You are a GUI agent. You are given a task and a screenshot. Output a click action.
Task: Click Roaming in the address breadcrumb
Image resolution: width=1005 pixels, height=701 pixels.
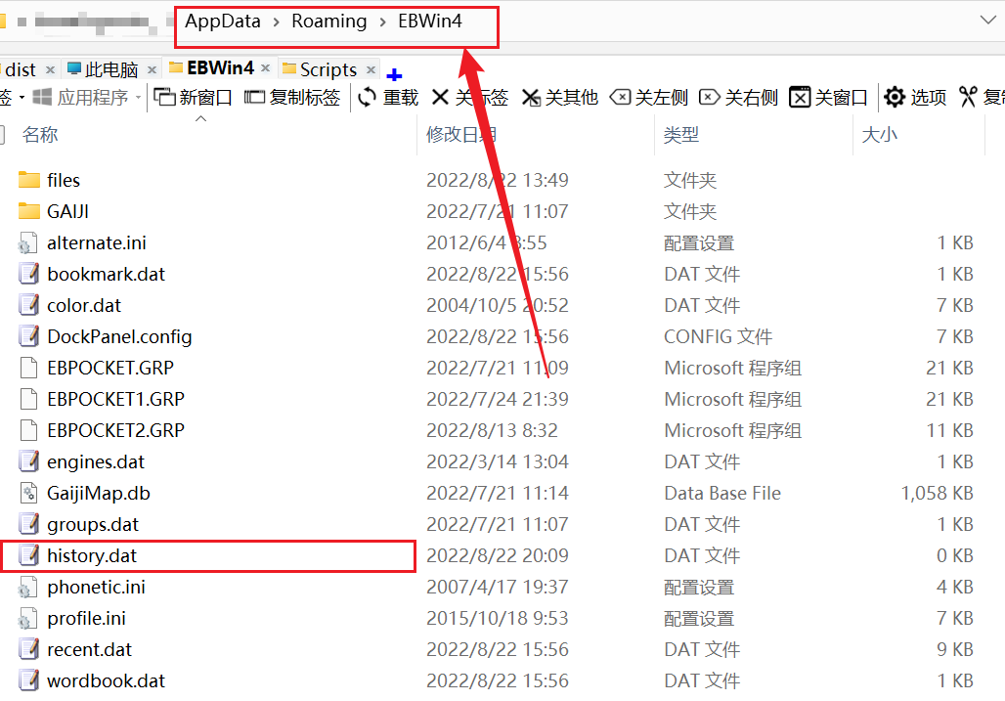329,22
